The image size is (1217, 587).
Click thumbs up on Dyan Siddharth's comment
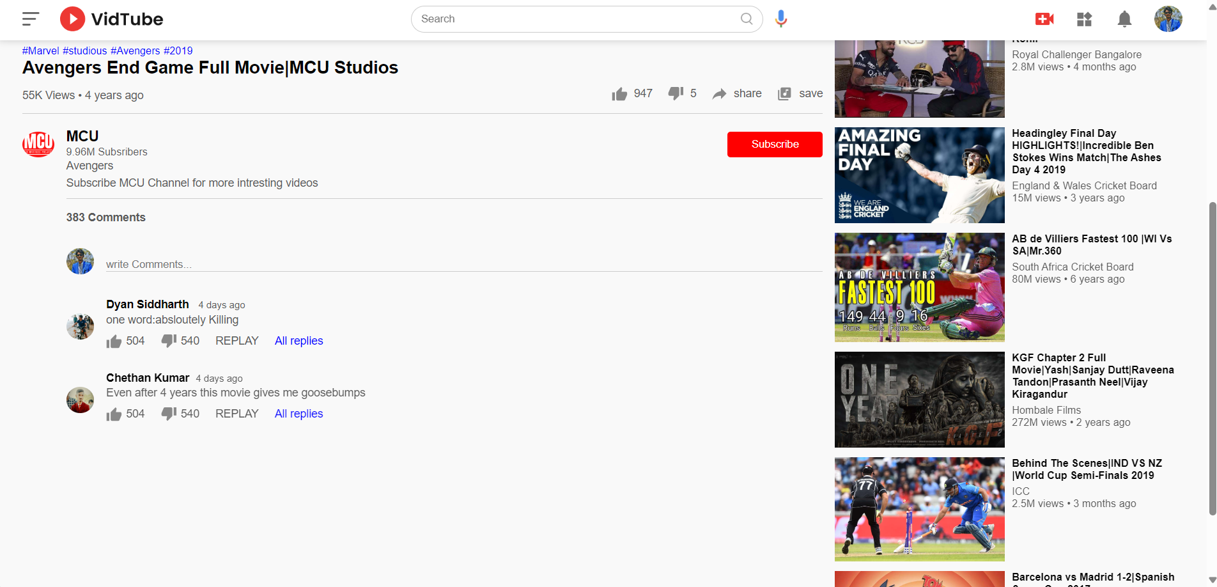(114, 341)
